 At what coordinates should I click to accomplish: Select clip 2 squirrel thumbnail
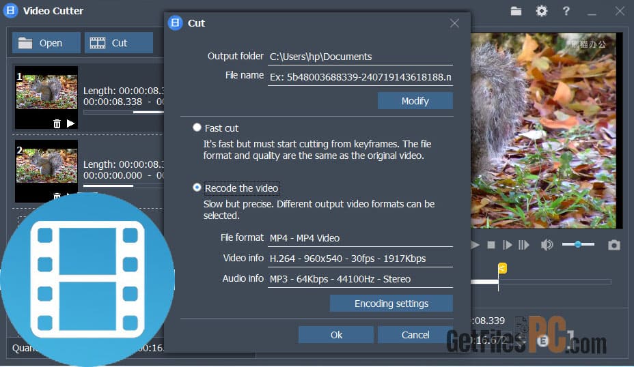click(46, 166)
